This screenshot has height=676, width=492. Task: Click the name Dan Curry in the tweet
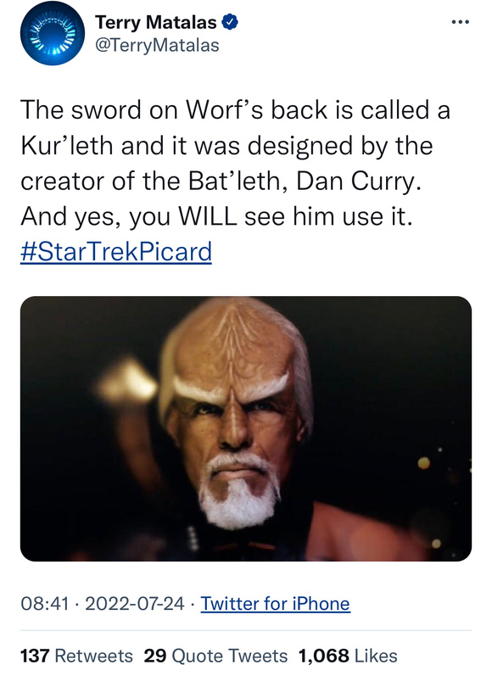pos(358,181)
